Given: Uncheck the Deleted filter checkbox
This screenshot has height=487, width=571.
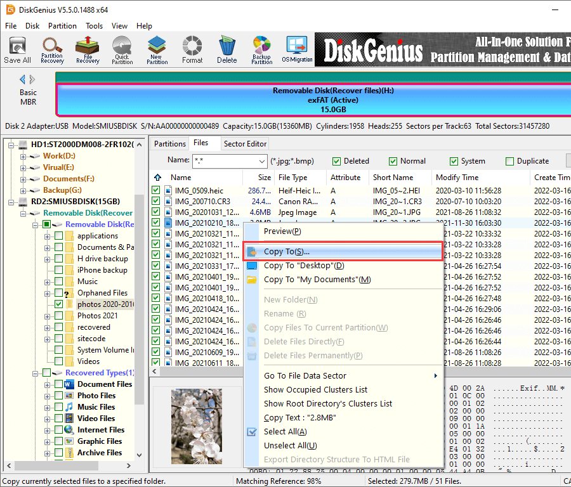Looking at the screenshot, I should (337, 161).
